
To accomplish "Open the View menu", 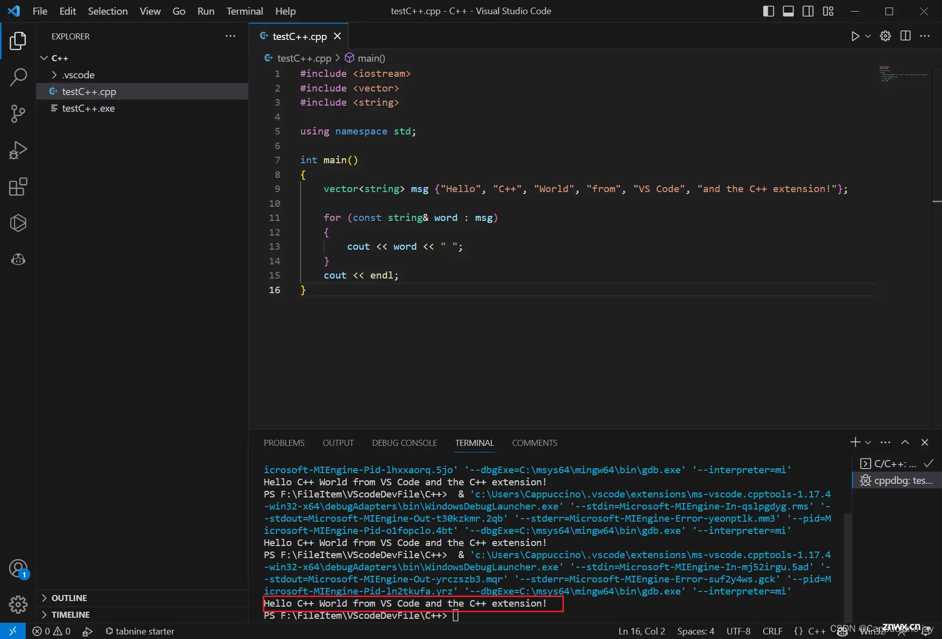I will click(x=150, y=11).
